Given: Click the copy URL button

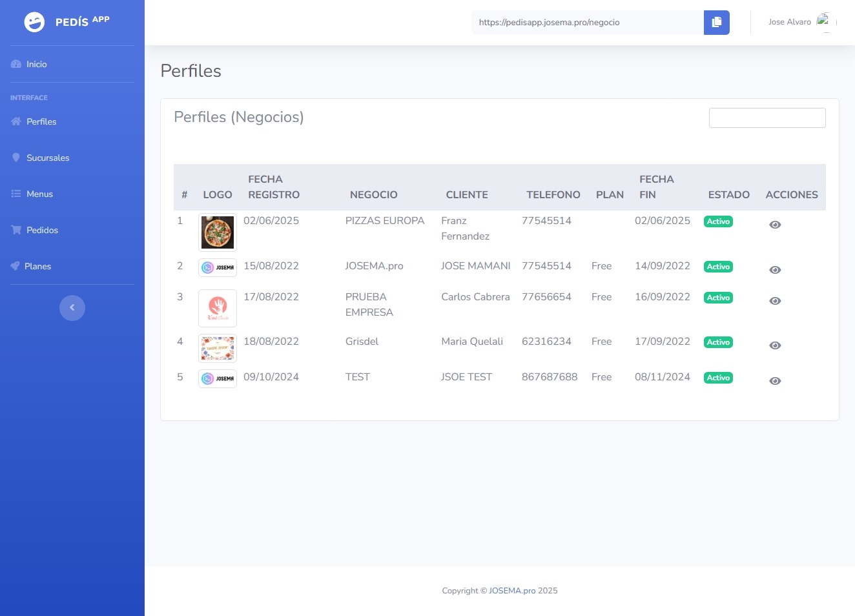Looking at the screenshot, I should pyautogui.click(x=716, y=22).
